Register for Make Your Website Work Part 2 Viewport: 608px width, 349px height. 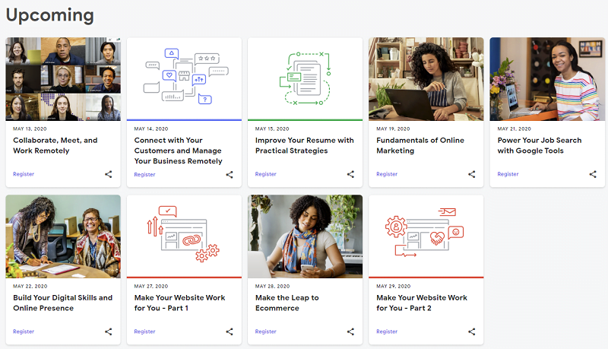click(387, 332)
